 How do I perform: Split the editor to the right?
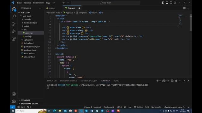tap(184, 8)
